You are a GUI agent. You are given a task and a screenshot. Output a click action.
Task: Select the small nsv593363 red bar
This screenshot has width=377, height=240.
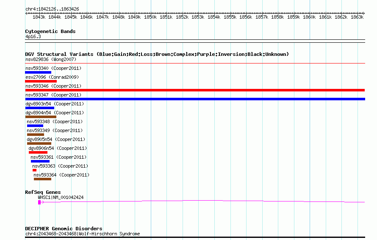point(35,170)
